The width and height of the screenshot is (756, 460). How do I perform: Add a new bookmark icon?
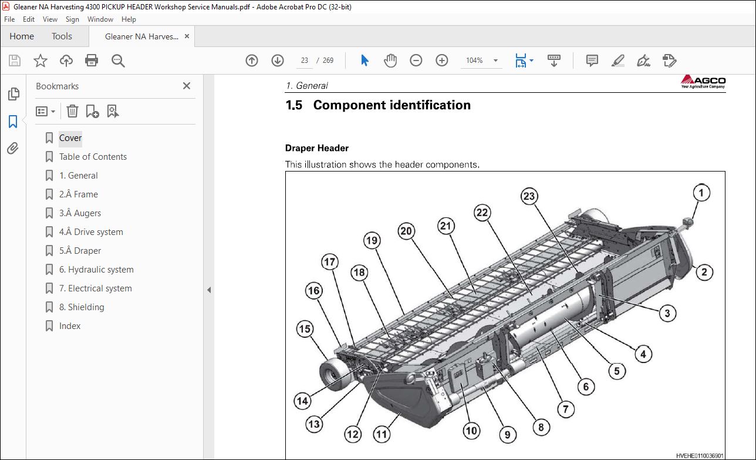tap(92, 111)
